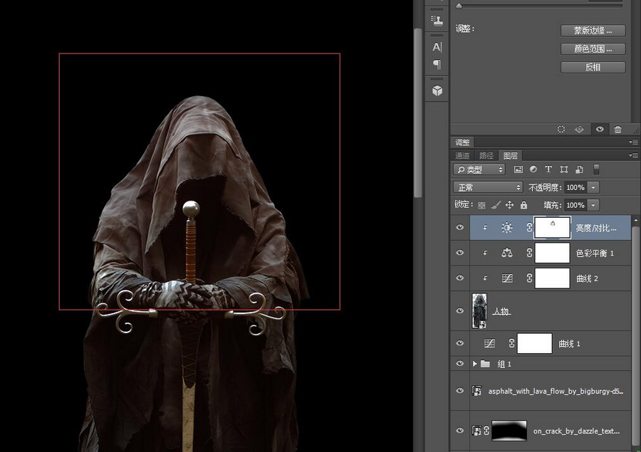Toggle visibility of the 组 1 group
Viewport: 641px width, 452px height.
[x=460, y=364]
